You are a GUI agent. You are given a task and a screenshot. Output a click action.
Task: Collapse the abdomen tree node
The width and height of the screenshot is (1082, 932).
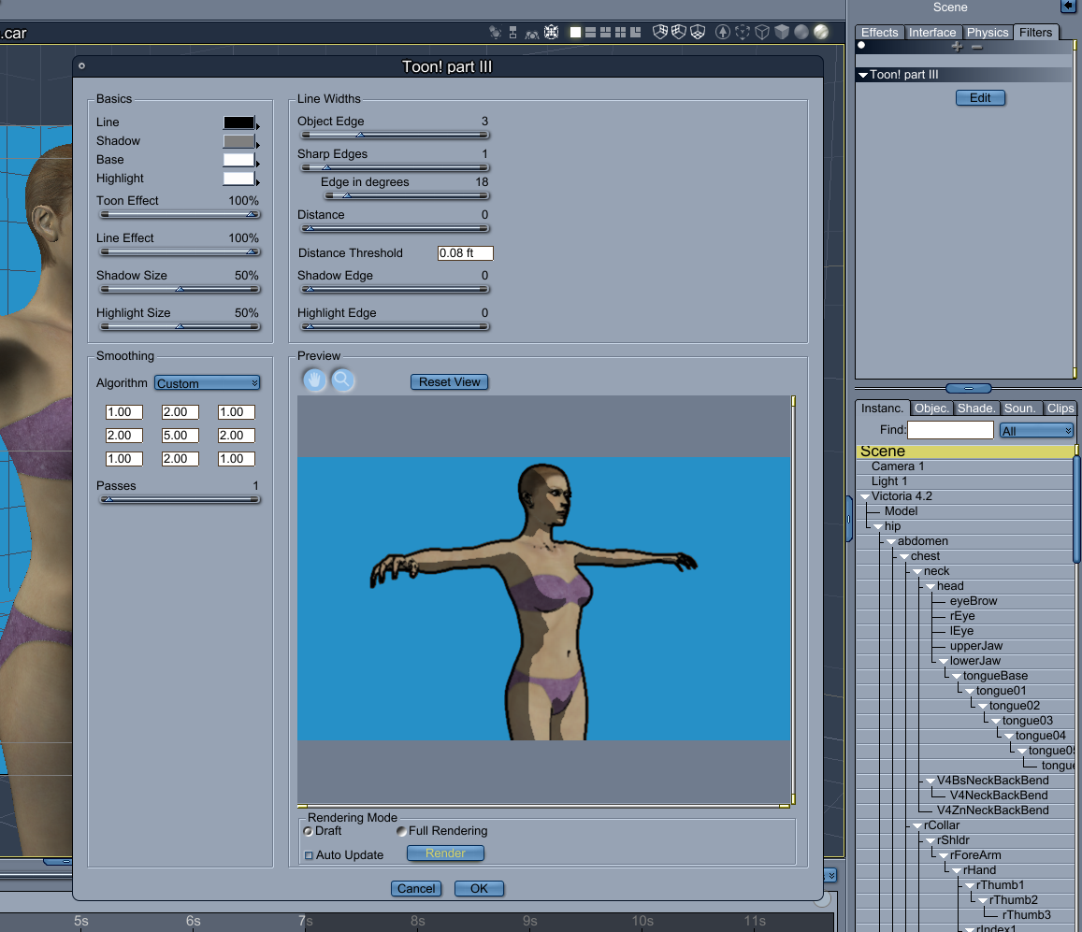pos(891,541)
